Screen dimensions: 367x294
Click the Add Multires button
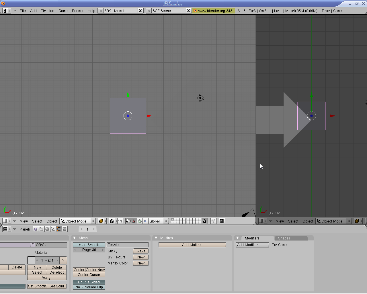[192, 245]
